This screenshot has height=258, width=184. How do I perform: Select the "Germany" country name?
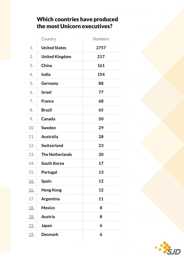tap(50, 83)
